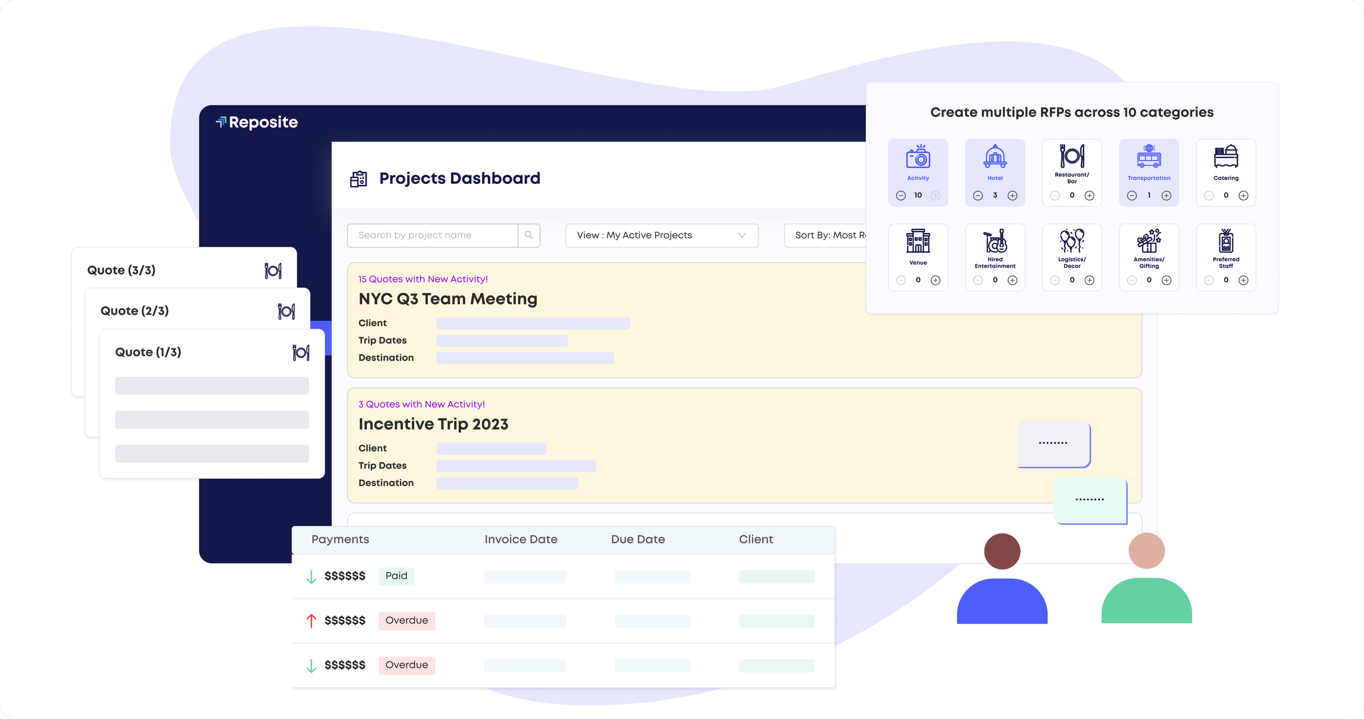1364x719 pixels.
Task: Decrease the Activity RFP count
Action: (x=901, y=195)
